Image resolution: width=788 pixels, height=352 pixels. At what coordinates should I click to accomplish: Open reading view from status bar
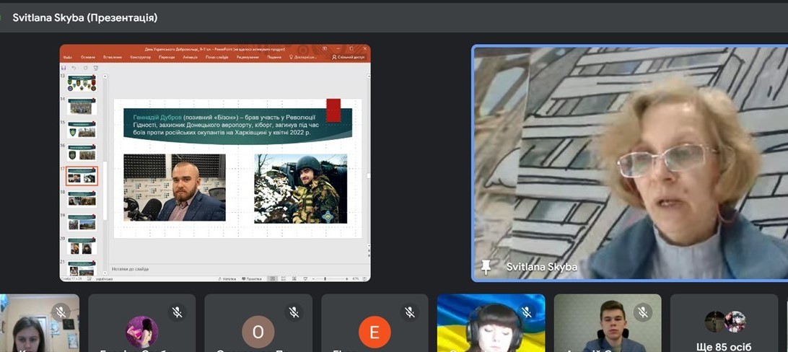tap(294, 278)
